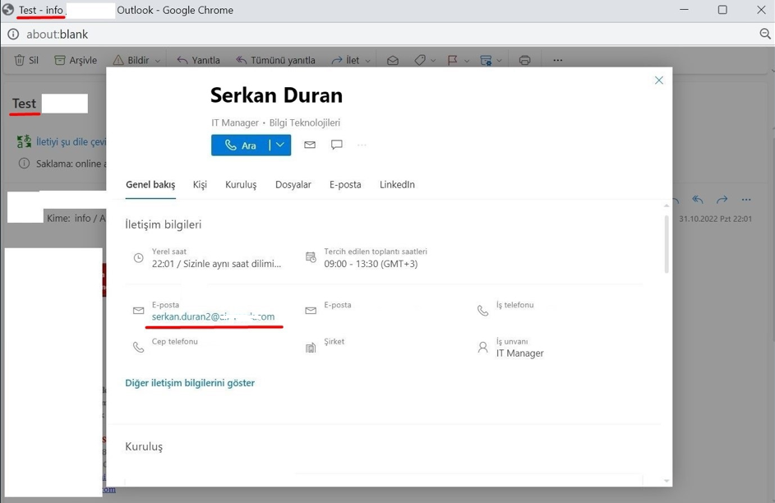The image size is (775, 503).
Task: Expand the flag options dropdown arrow
Action: 466,61
